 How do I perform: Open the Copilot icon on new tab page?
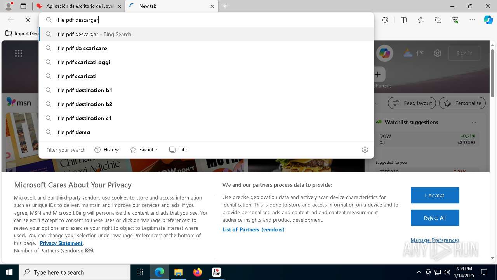pos(385,53)
